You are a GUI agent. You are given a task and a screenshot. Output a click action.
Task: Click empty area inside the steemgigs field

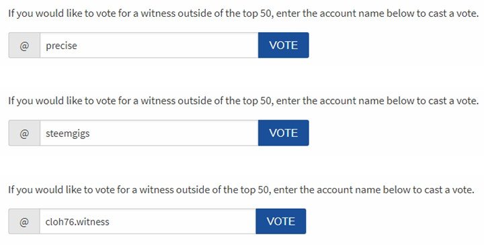tap(173, 133)
